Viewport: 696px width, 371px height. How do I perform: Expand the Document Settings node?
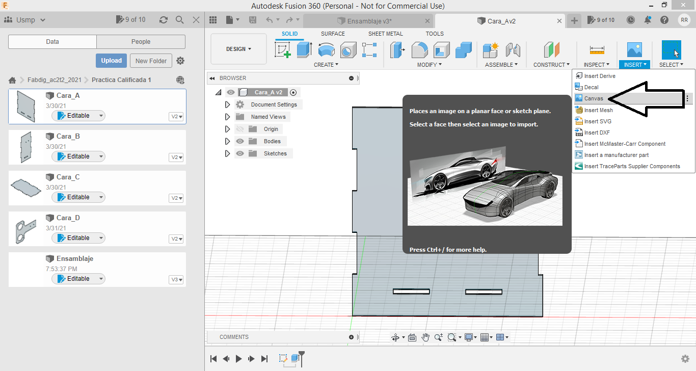coord(228,104)
